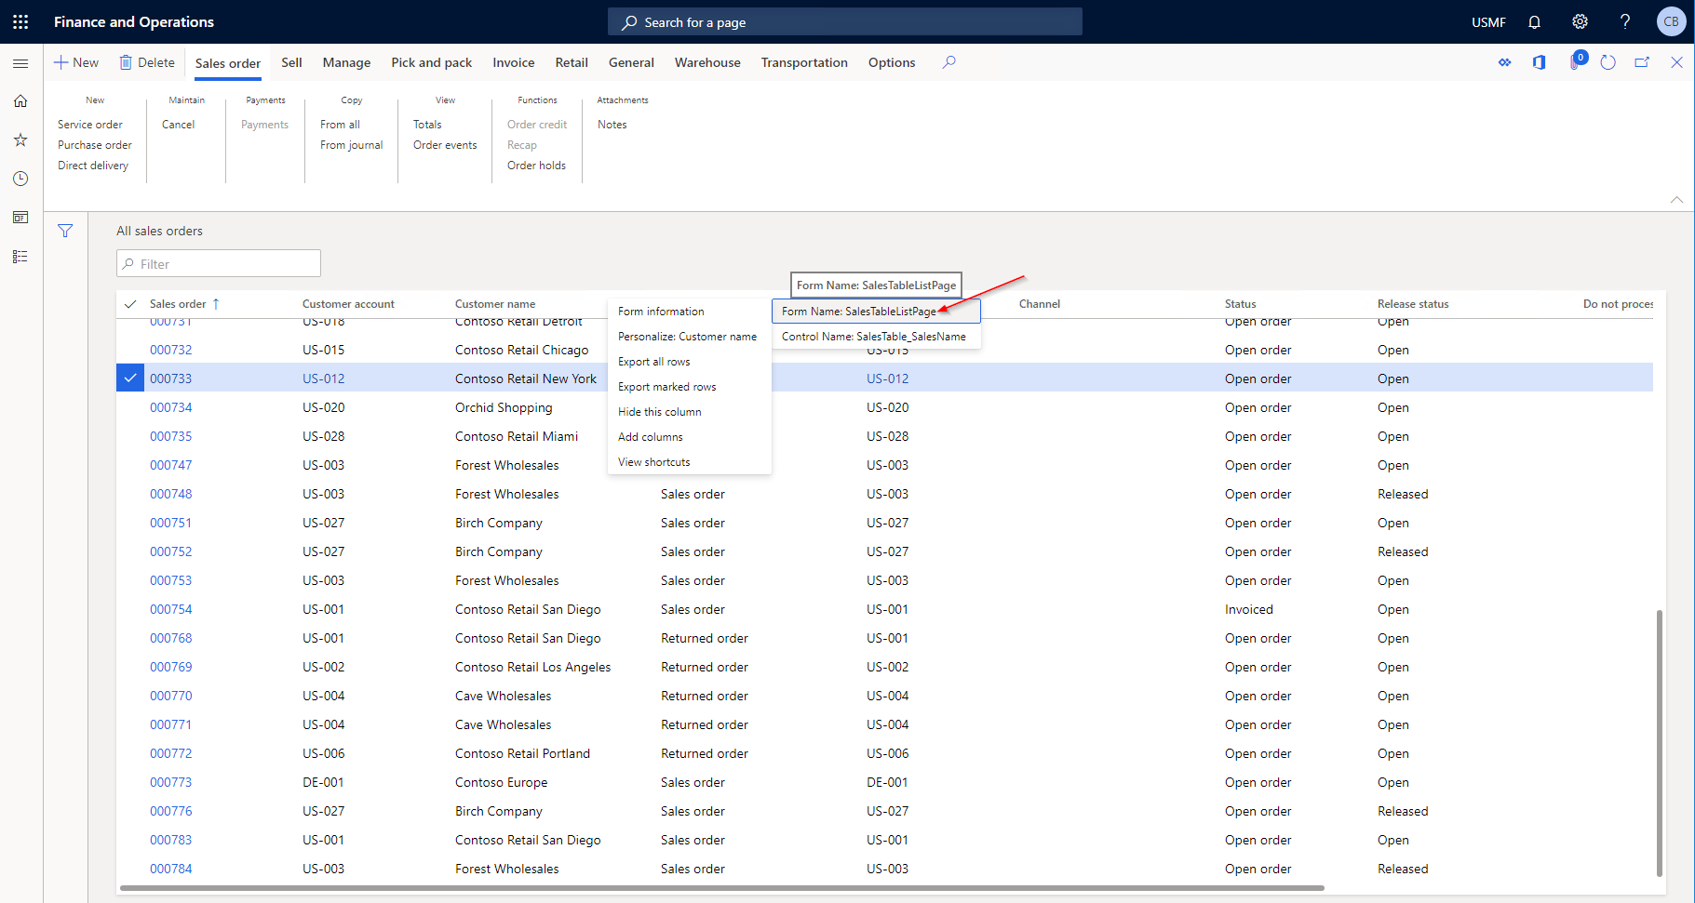1695x903 pixels.
Task: Open page in new window icon
Action: pos(1642,62)
